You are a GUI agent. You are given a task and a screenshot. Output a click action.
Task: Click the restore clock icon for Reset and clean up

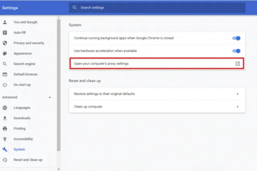(x=5, y=160)
